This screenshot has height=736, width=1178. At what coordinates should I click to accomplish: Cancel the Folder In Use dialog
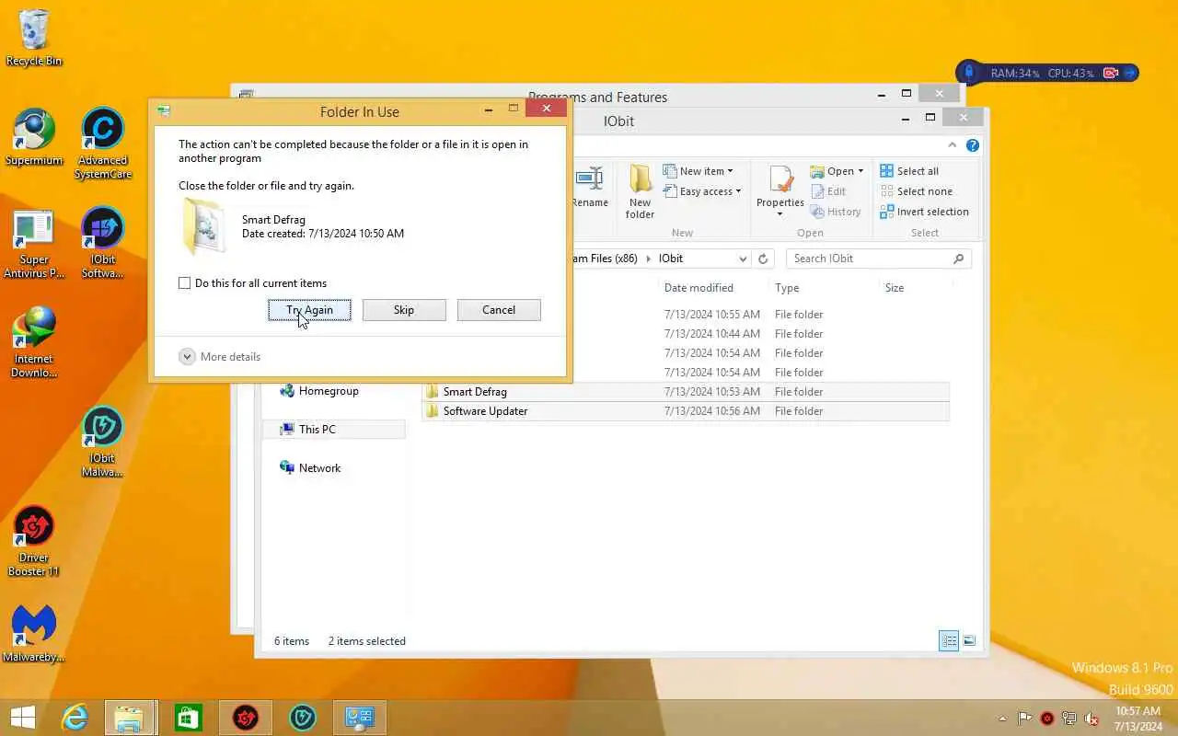click(x=499, y=310)
